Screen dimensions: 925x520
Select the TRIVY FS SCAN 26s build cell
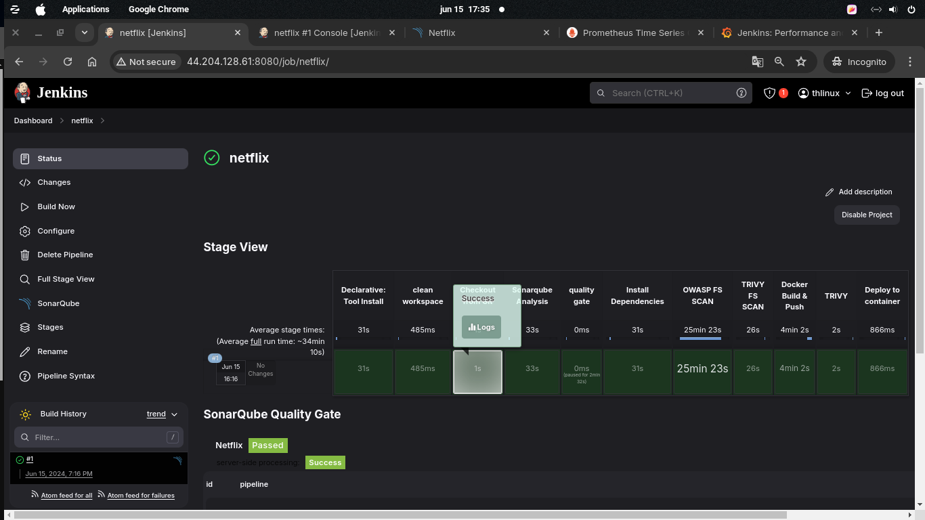click(x=753, y=372)
